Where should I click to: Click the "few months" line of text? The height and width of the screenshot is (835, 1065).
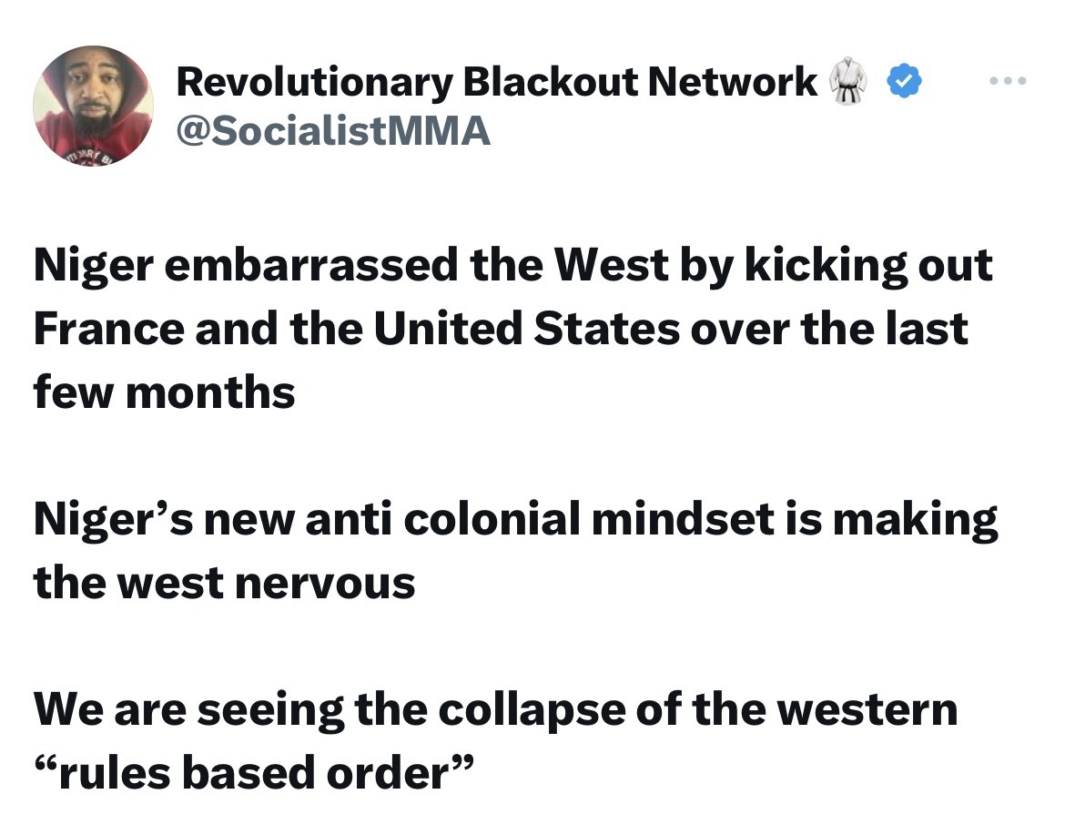click(165, 392)
